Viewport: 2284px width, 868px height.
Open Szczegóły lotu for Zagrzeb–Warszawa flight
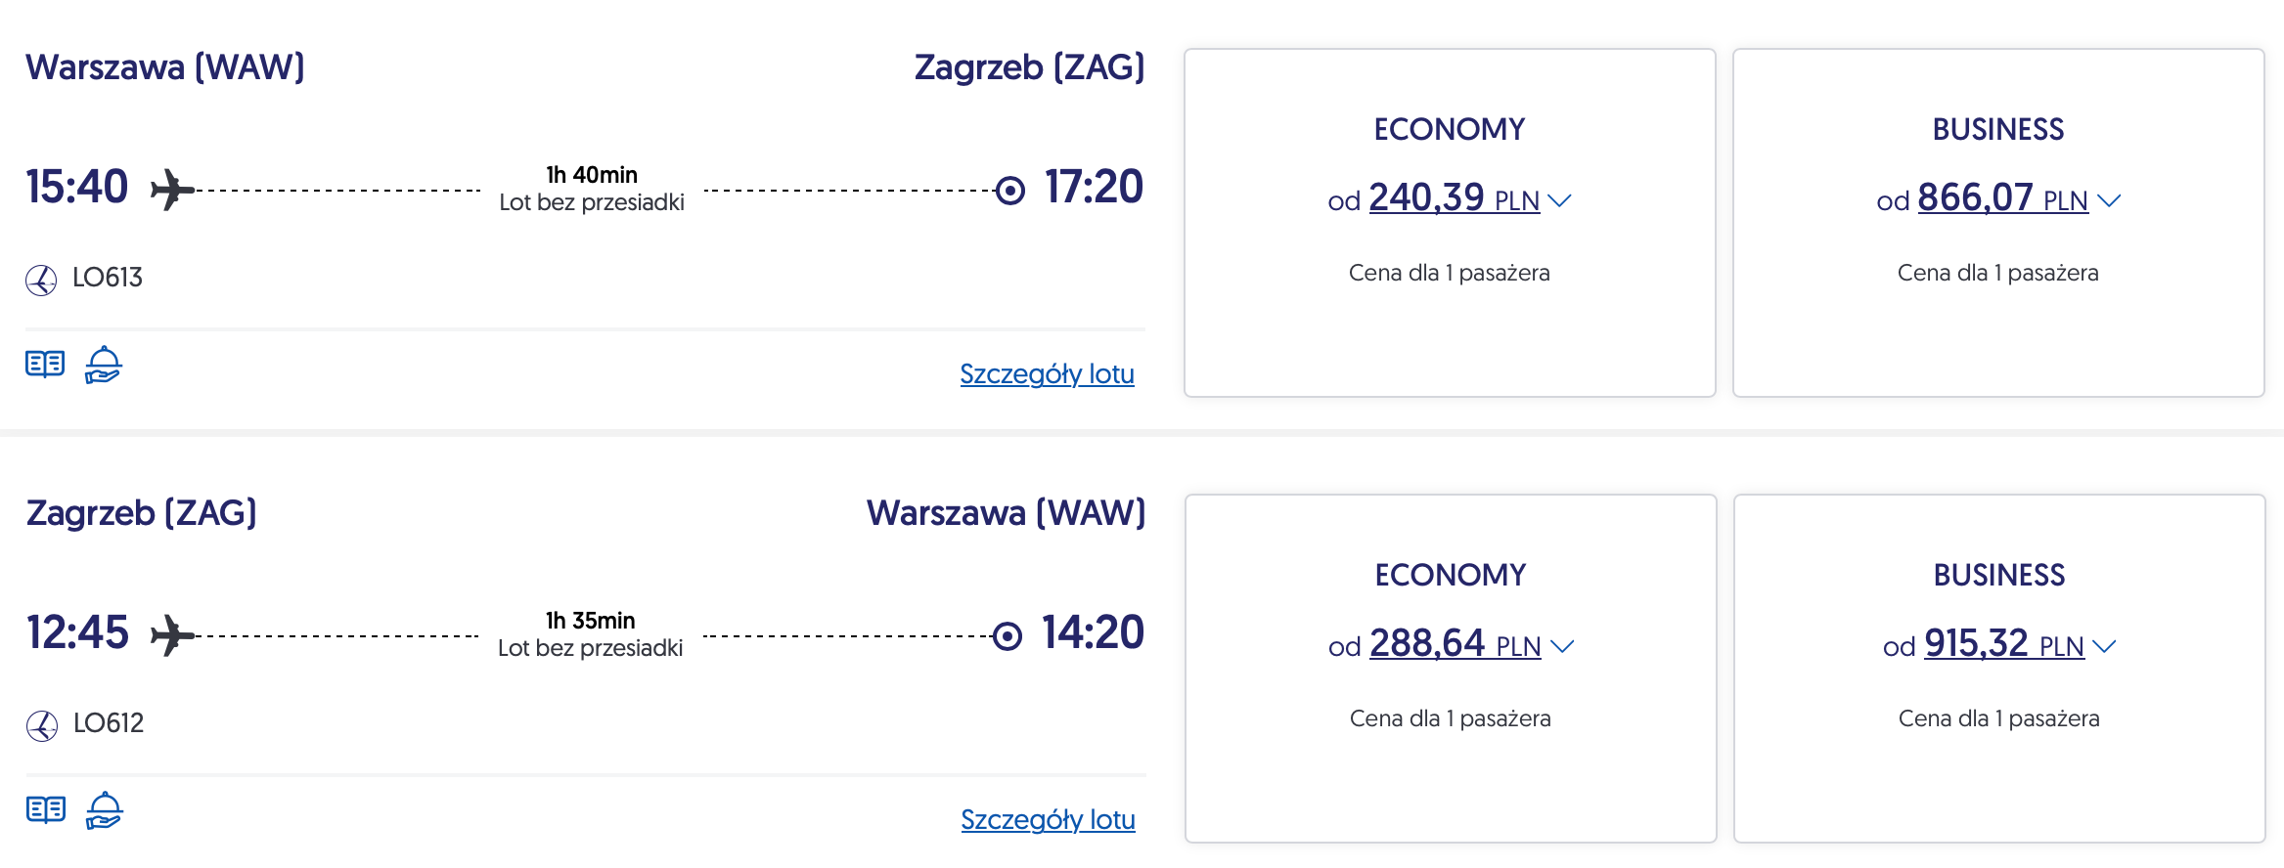click(1048, 820)
